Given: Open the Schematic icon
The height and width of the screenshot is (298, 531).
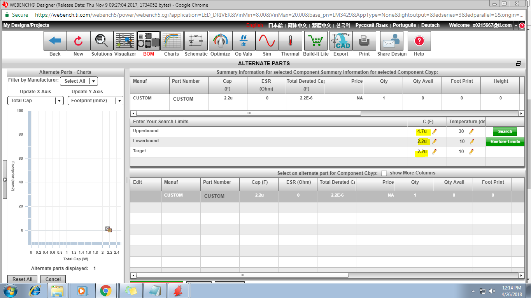Looking at the screenshot, I should pyautogui.click(x=196, y=41).
